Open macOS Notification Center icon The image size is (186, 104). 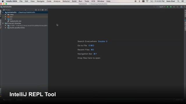click(183, 1)
